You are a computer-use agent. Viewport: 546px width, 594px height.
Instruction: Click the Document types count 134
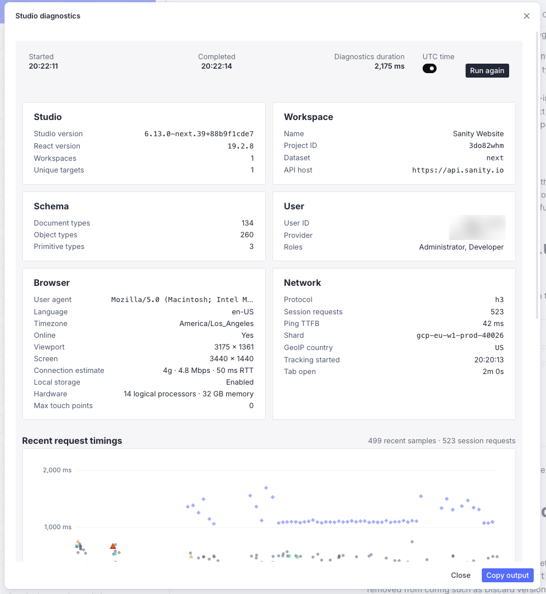(x=247, y=223)
